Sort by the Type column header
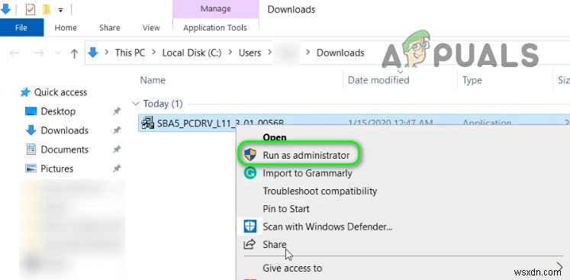 point(472,80)
